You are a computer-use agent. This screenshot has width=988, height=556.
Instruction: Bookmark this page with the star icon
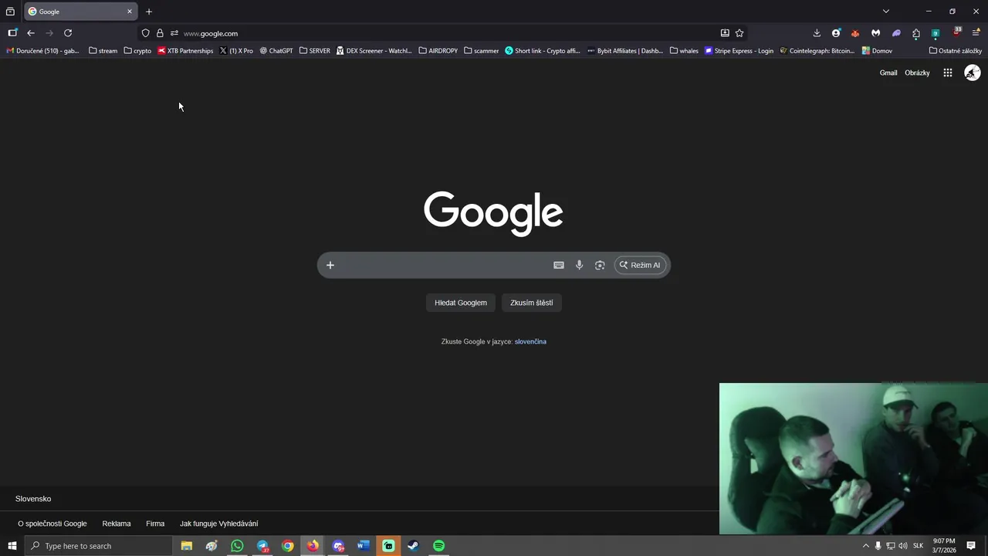(x=739, y=33)
